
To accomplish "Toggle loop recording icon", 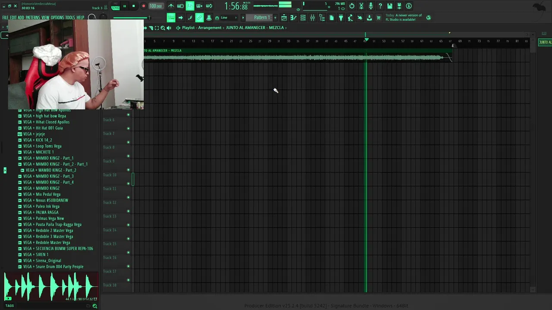I will pyautogui.click(x=209, y=6).
